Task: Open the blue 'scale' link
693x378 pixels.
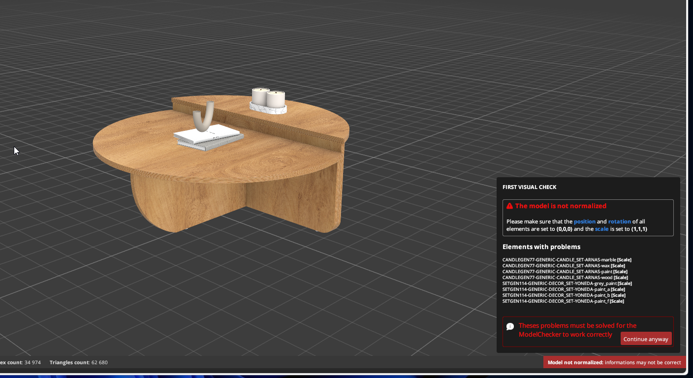Action: click(x=601, y=229)
